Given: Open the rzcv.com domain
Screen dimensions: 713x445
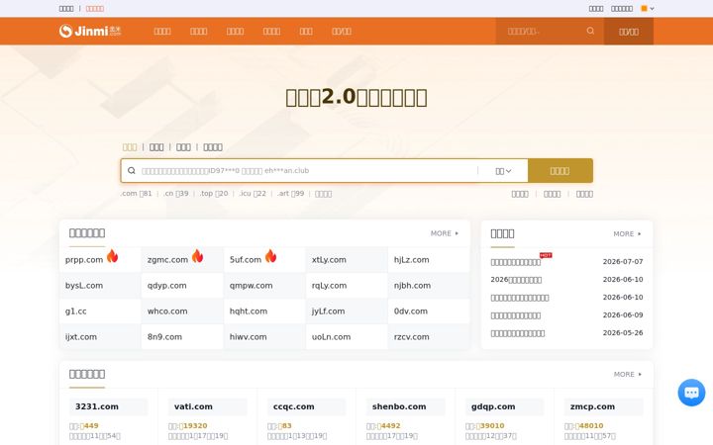Looking at the screenshot, I should (412, 337).
